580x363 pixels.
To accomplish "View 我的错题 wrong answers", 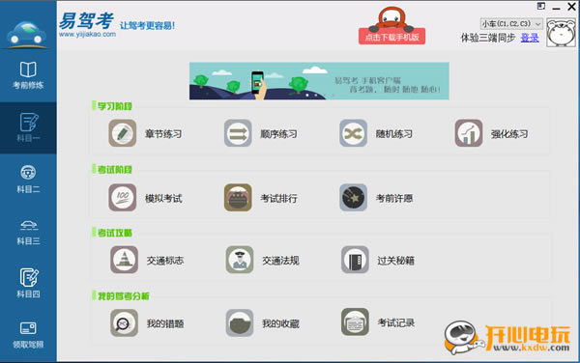I will pos(124,323).
